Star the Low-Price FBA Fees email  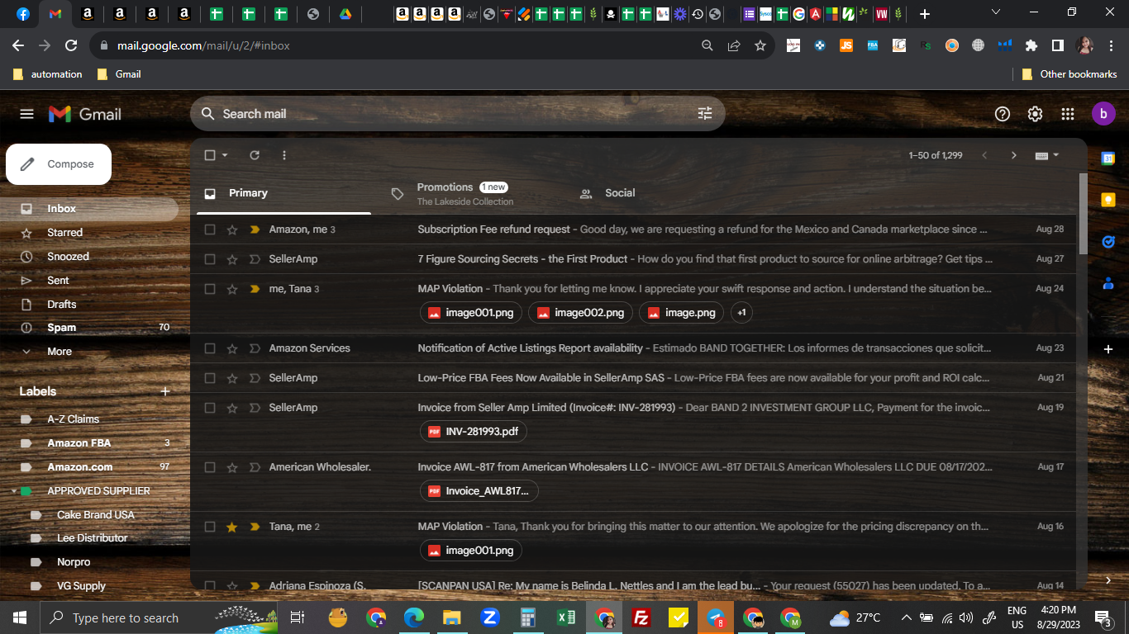click(x=232, y=378)
